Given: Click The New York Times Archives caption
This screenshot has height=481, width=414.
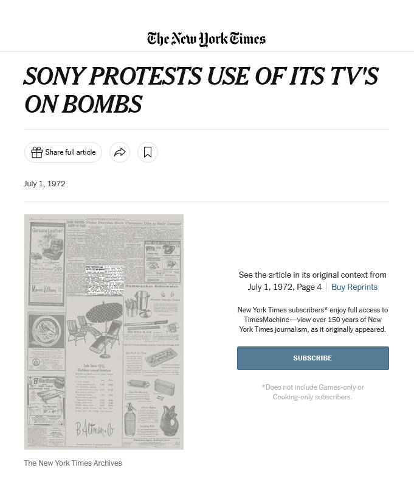Looking at the screenshot, I should coord(73,463).
